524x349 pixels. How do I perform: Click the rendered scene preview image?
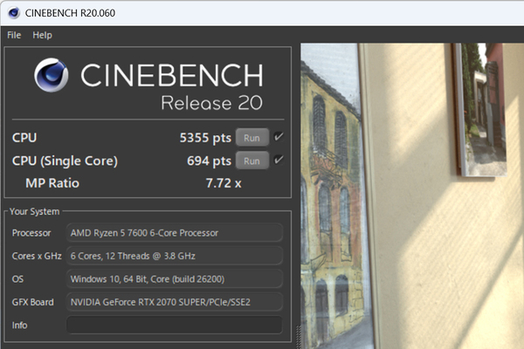click(412, 195)
